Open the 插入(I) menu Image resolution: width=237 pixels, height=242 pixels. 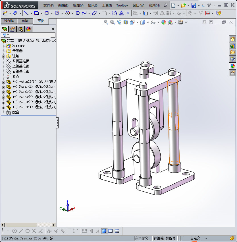coord(93,5)
